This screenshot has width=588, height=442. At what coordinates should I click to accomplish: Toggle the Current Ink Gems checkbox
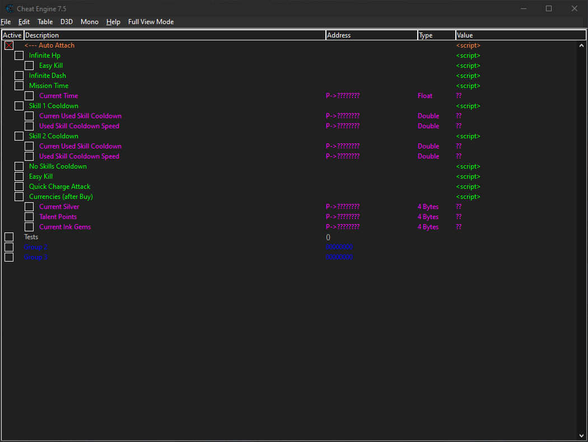pos(29,227)
